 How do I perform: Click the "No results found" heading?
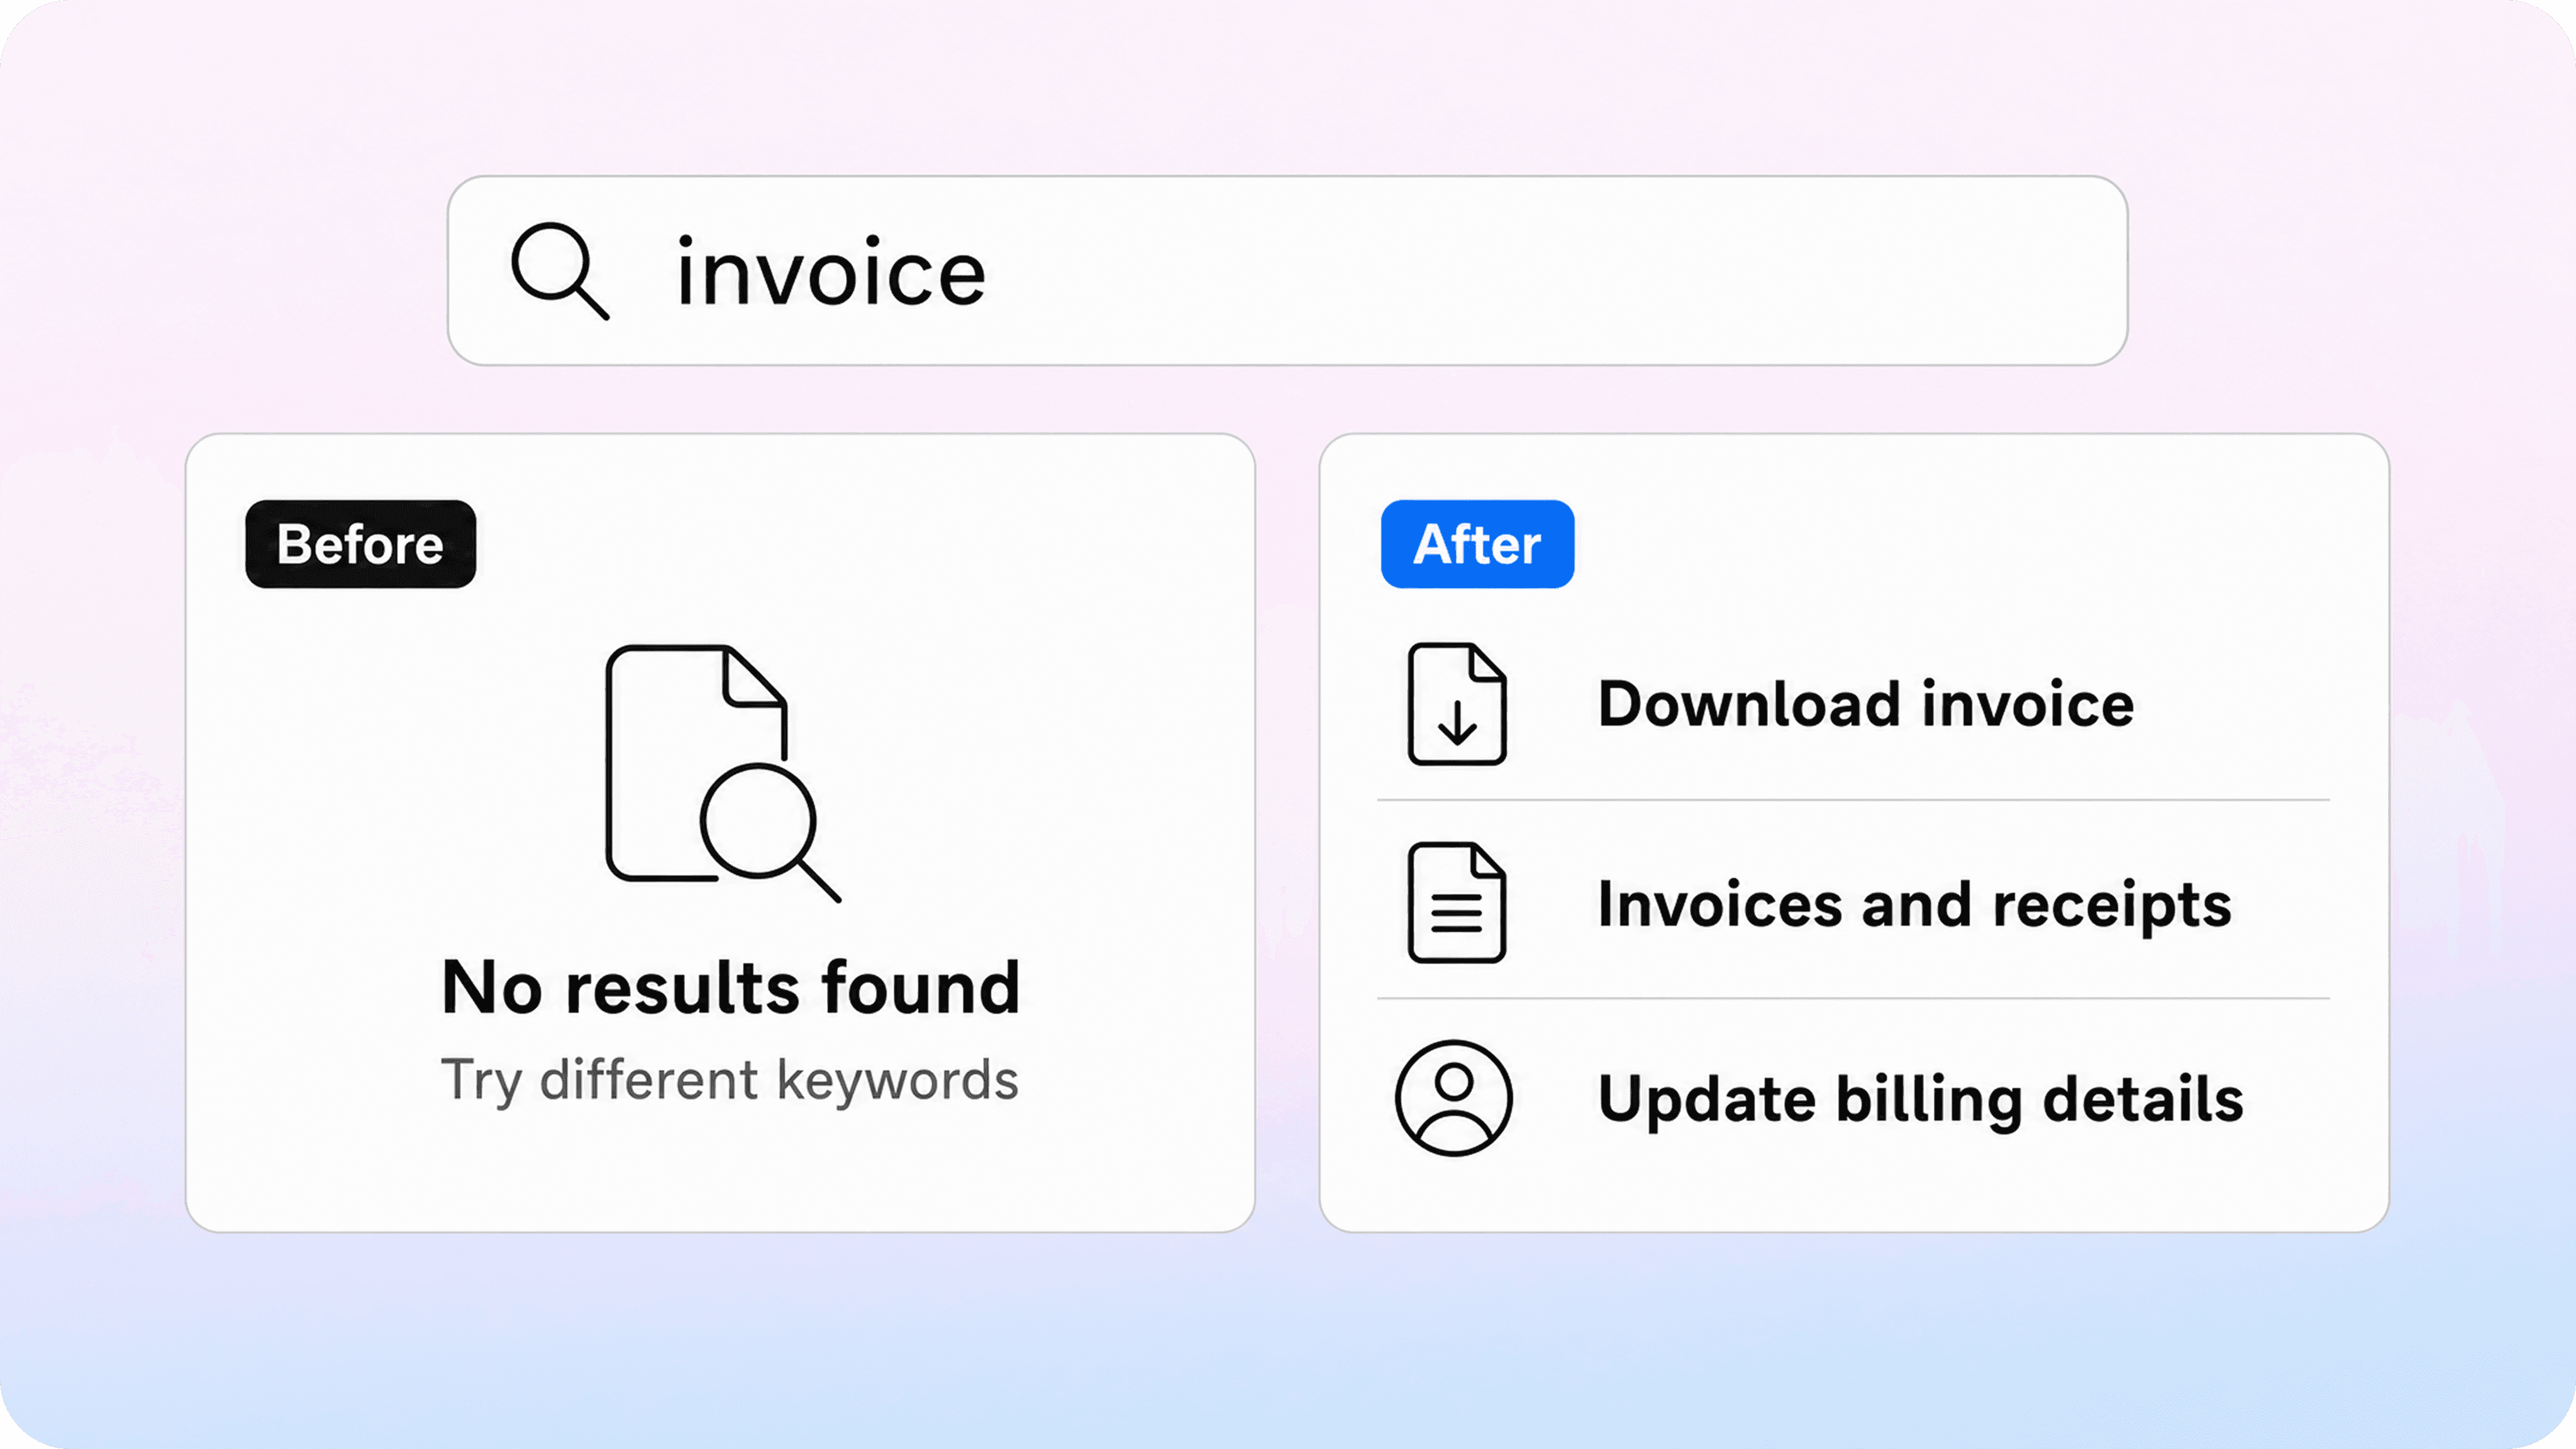pos(730,987)
